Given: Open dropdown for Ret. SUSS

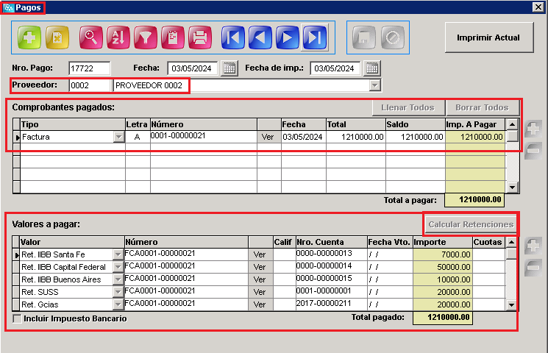Looking at the screenshot, I should [118, 292].
